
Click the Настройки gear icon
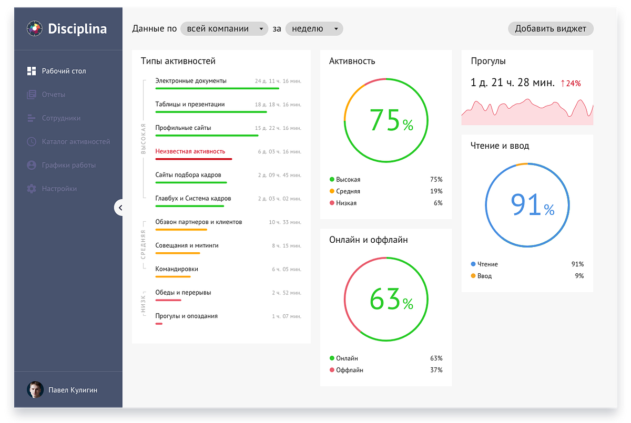[x=32, y=189]
